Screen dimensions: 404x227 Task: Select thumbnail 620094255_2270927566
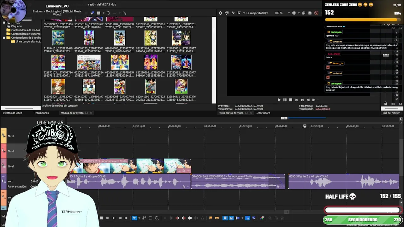coord(89,38)
